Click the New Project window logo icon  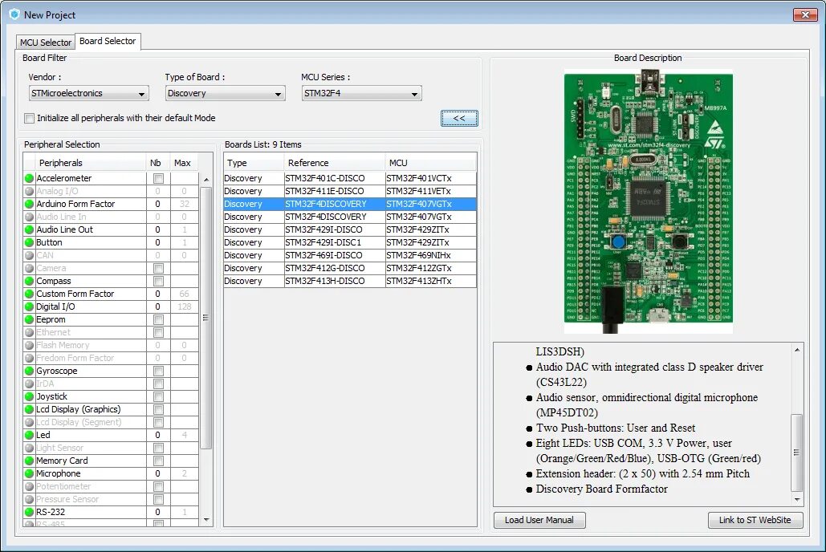(14, 14)
